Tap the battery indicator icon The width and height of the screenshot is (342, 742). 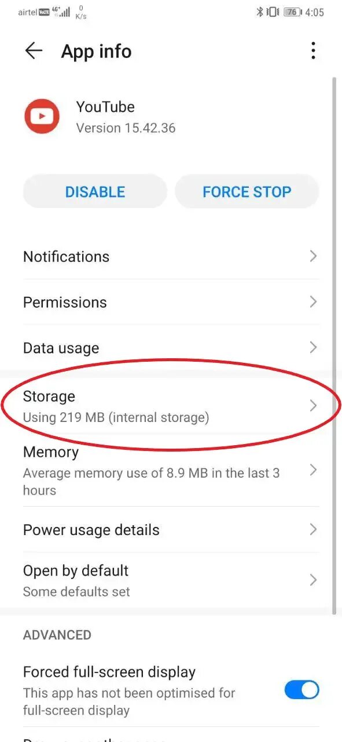[293, 12]
